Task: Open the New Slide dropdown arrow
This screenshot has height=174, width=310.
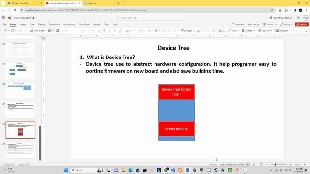Action: pyautogui.click(x=46, y=31)
